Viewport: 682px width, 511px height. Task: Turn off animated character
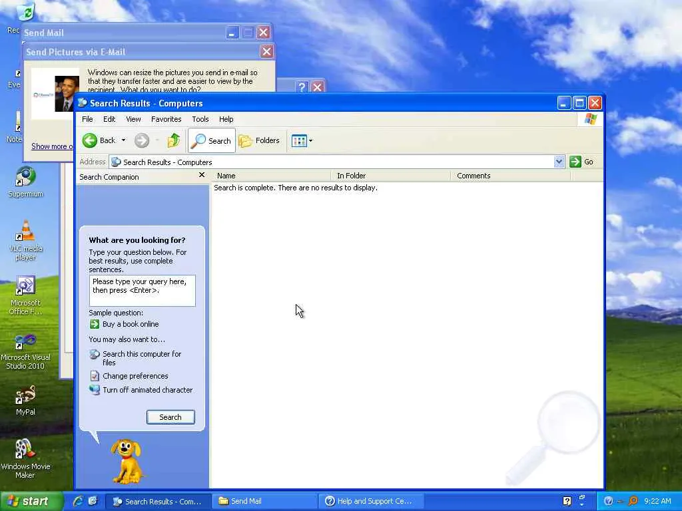pos(147,390)
